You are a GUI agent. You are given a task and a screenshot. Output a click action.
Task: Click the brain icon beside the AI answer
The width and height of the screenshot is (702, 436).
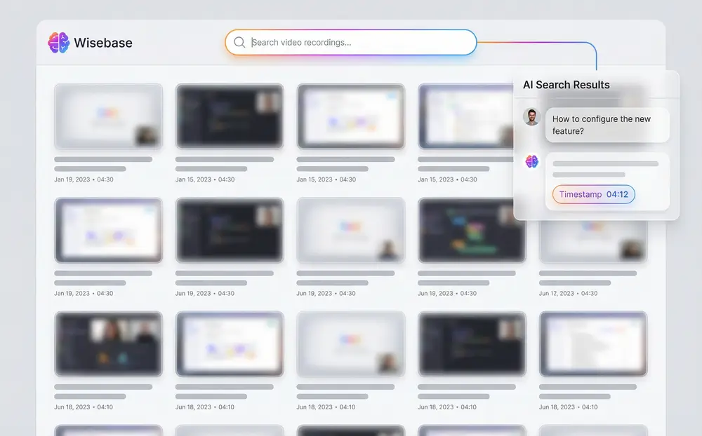(x=532, y=161)
